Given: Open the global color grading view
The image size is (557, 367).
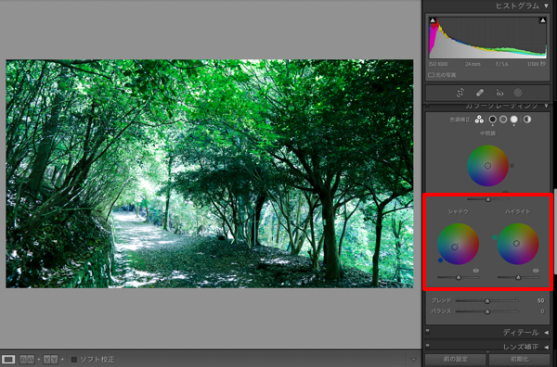Looking at the screenshot, I should [x=527, y=120].
